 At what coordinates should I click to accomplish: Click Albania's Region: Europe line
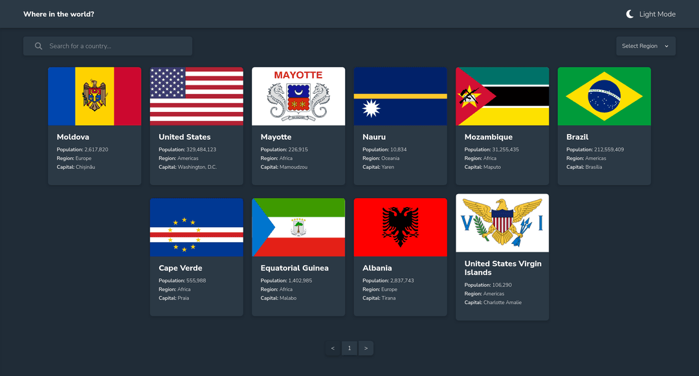click(380, 289)
